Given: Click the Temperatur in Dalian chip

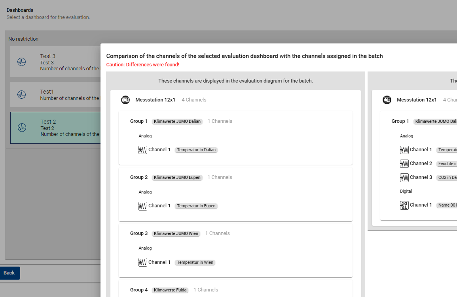Looking at the screenshot, I should click(x=196, y=150).
